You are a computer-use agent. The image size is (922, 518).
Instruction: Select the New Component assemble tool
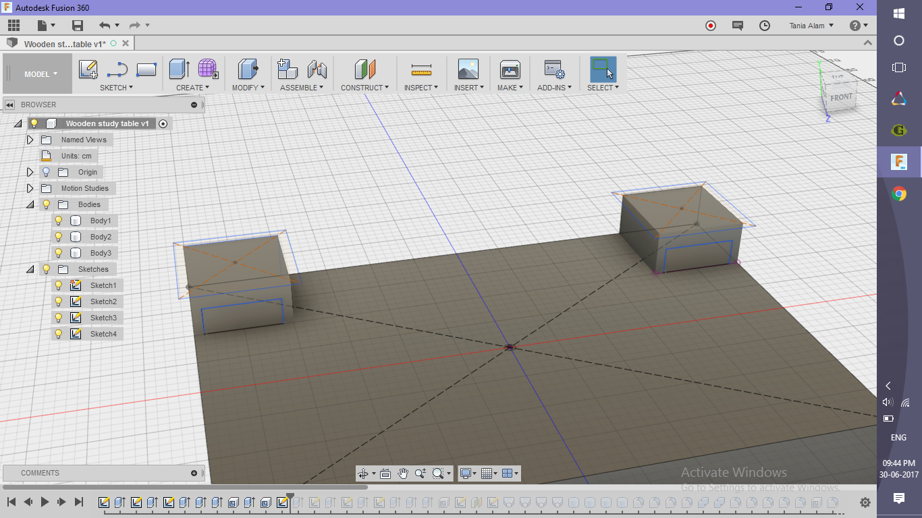(x=288, y=69)
